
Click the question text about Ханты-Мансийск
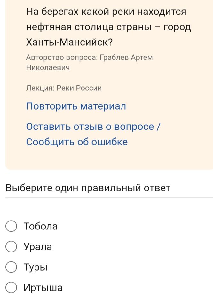(x=108, y=27)
